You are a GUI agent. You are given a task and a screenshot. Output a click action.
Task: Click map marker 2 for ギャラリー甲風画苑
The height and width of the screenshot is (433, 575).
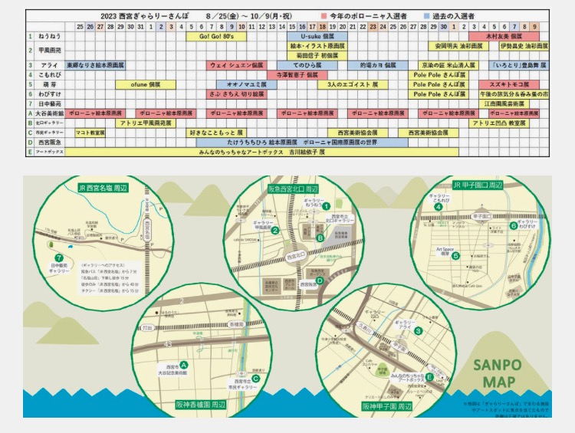(275, 230)
